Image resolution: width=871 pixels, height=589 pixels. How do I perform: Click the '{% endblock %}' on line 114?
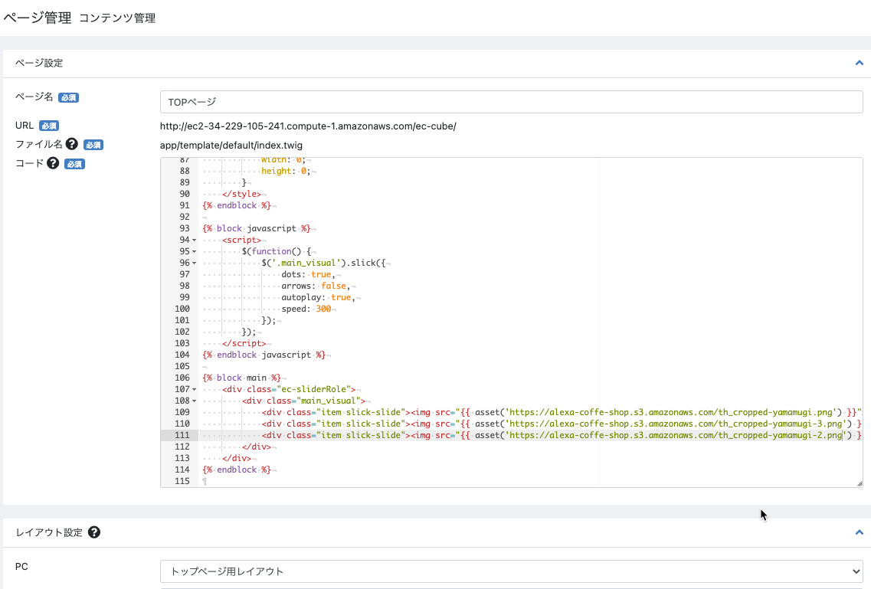click(237, 470)
